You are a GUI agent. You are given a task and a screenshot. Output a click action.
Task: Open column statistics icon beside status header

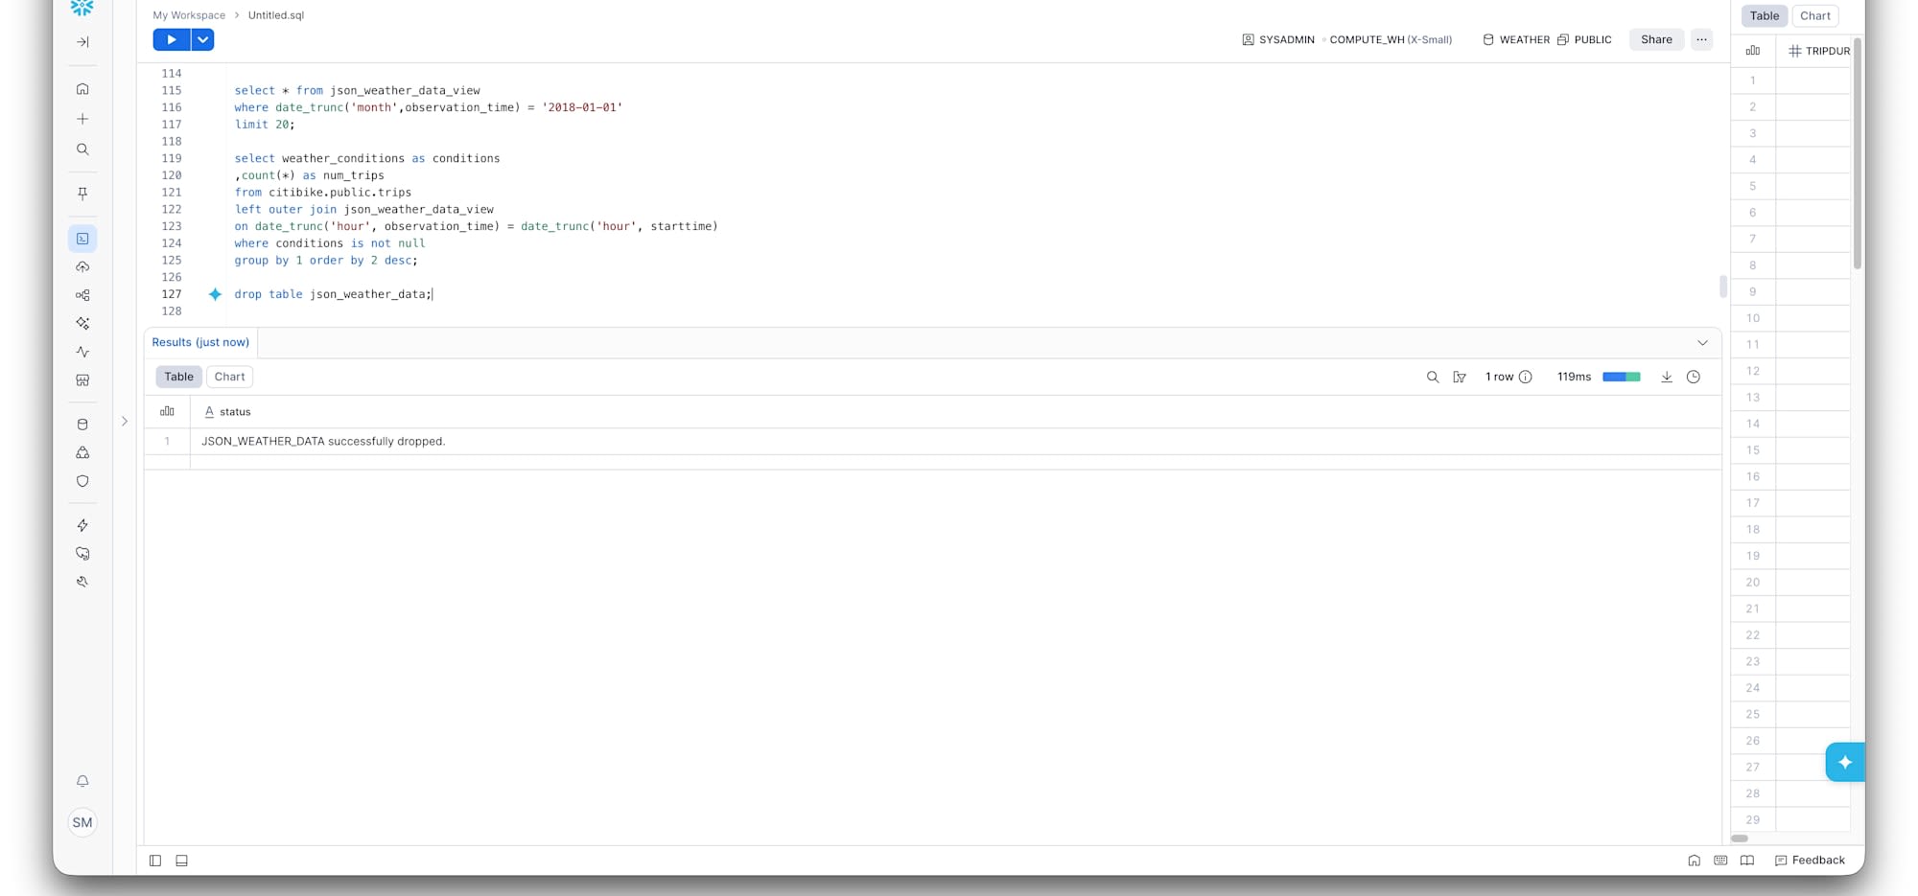click(167, 411)
